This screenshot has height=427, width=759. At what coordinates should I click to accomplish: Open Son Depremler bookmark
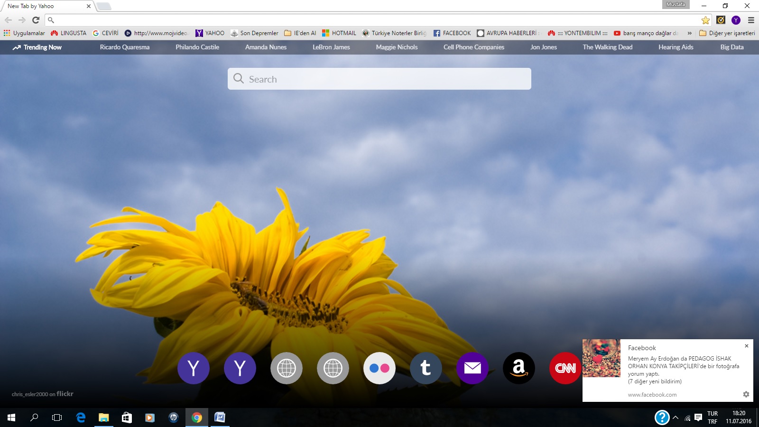coord(254,33)
